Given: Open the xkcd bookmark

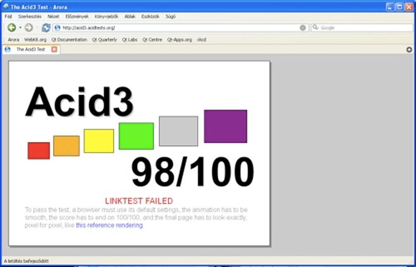Looking at the screenshot, I should 202,40.
